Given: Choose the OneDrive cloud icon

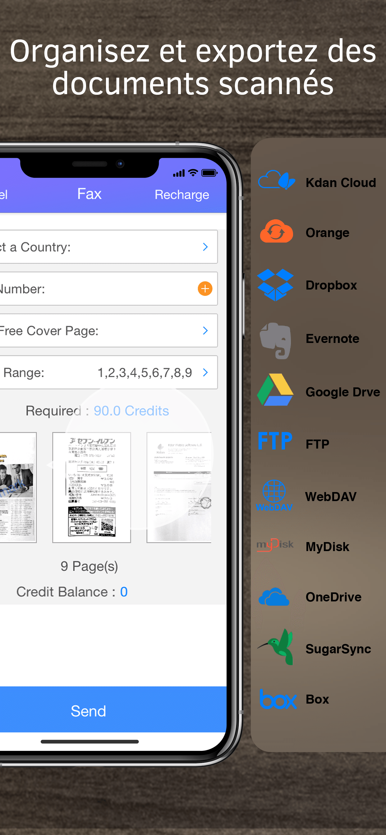Looking at the screenshot, I should point(274,597).
